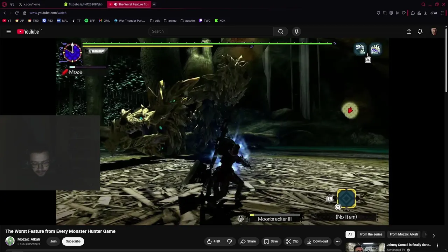The width and height of the screenshot is (448, 252).
Task: Click the video player to pause
Action: (222, 131)
